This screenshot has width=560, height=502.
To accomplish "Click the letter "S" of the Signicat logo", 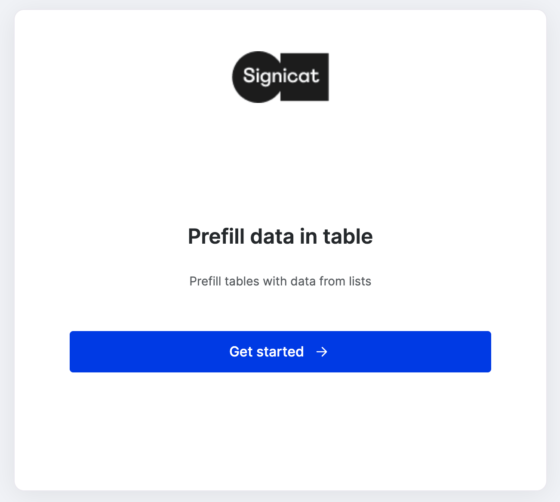I will tap(249, 76).
